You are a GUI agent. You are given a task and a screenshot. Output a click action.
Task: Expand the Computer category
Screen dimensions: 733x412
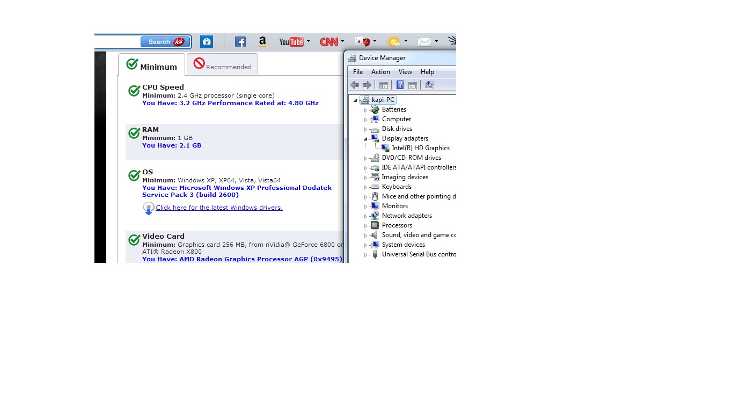366,120
